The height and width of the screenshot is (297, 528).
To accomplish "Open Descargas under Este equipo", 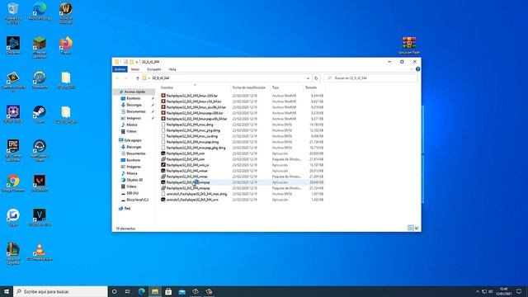I will click(x=134, y=147).
